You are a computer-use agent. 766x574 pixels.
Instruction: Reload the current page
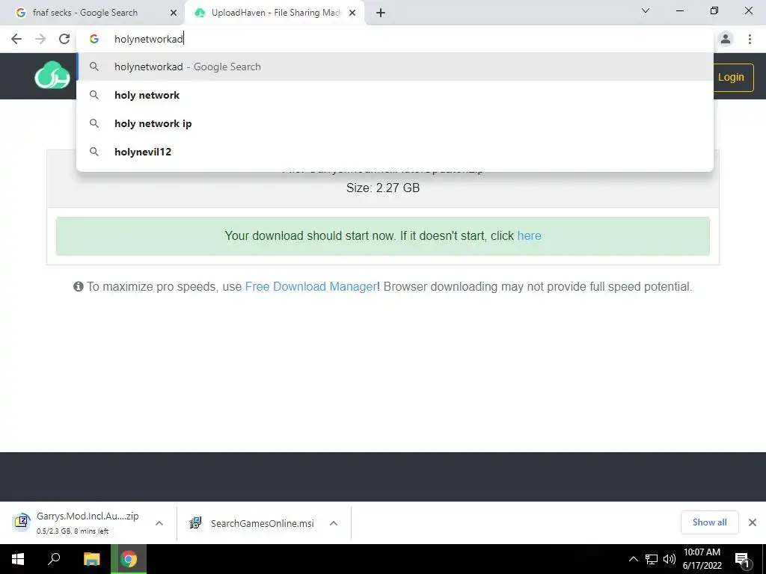[x=64, y=39]
